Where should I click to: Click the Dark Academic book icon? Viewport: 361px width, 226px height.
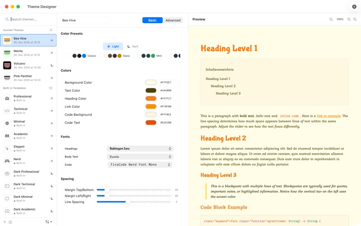click(x=7, y=211)
